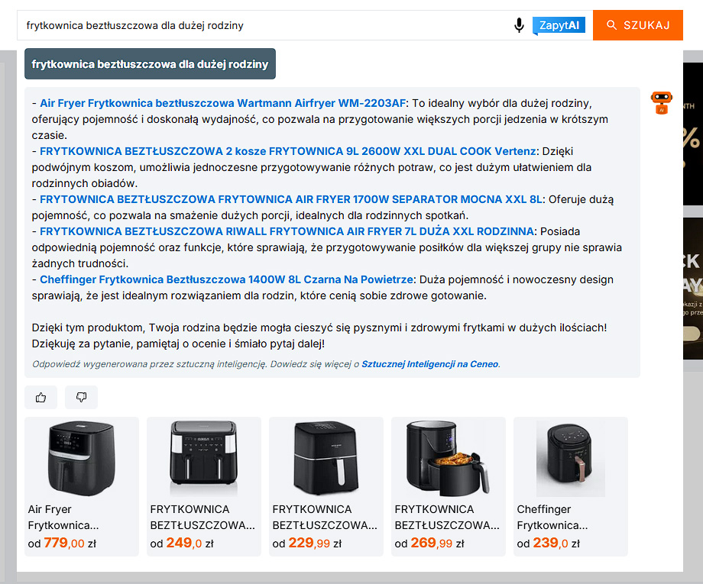
Task: Open Sztucznej Inteligencji na Ceneo link
Action: (x=430, y=364)
